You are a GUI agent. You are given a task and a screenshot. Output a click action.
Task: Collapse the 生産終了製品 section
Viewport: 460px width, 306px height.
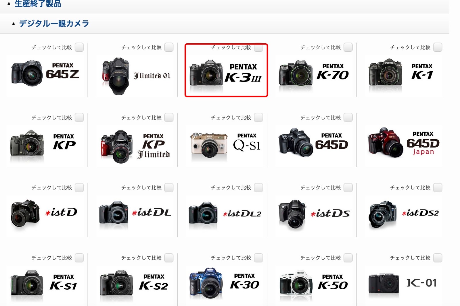pyautogui.click(x=9, y=3)
